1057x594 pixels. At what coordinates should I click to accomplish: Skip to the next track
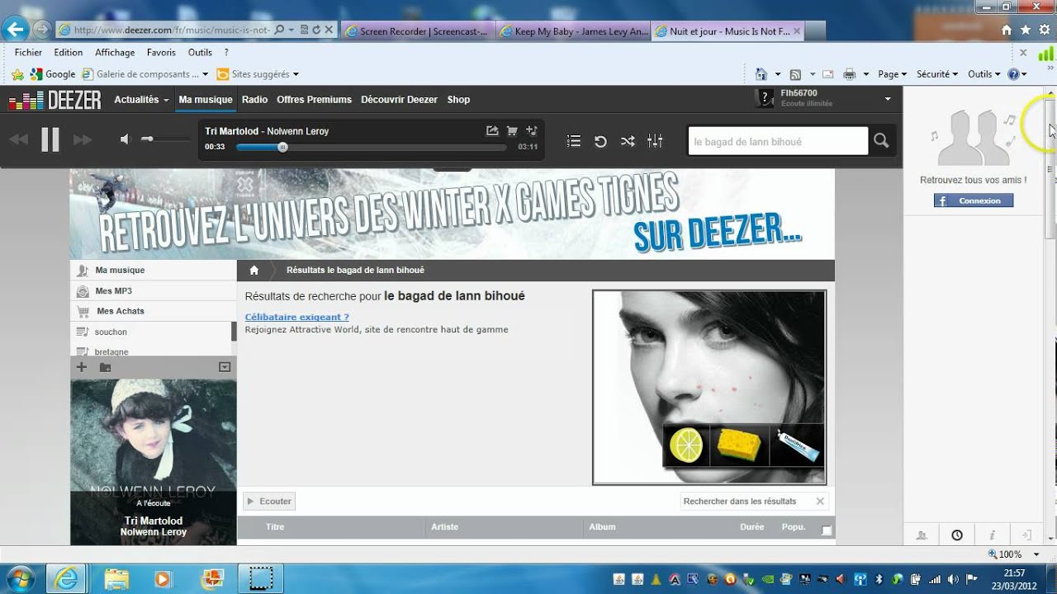(83, 140)
